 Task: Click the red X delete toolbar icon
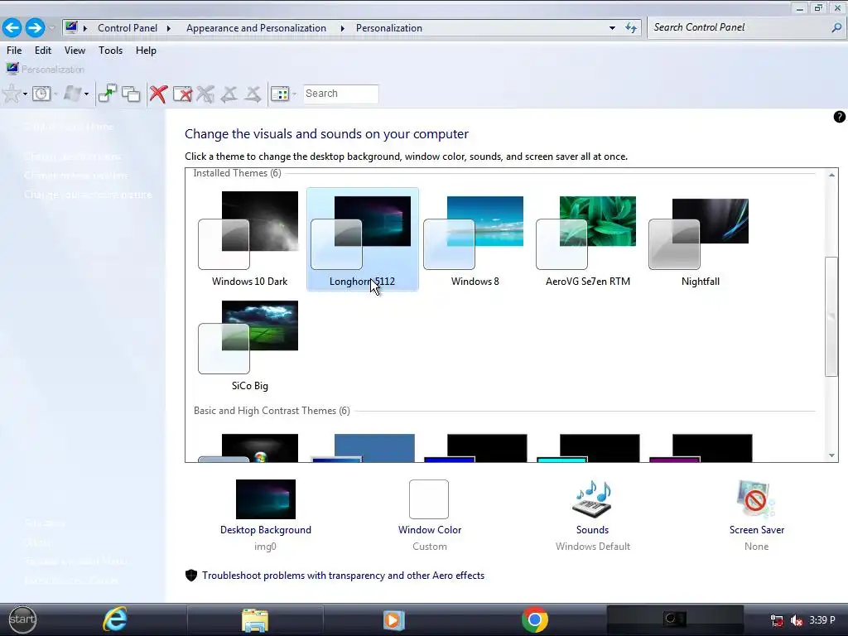coord(158,94)
